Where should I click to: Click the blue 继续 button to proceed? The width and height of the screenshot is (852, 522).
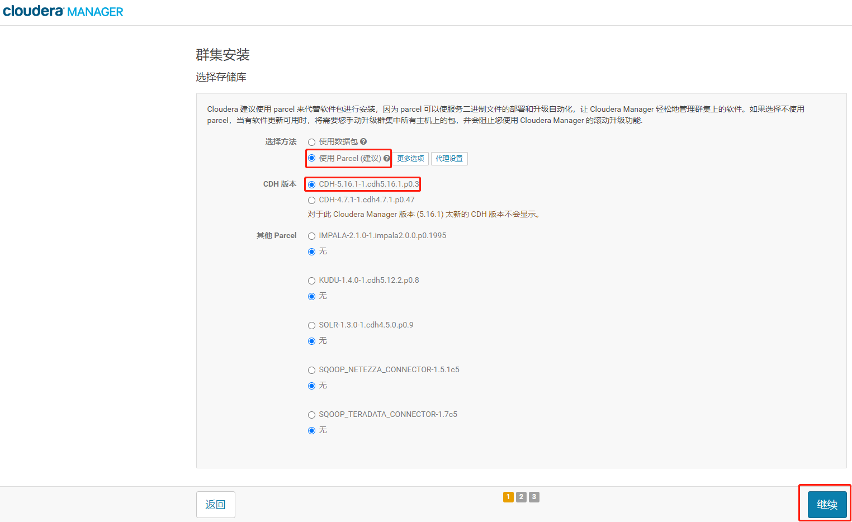click(x=827, y=504)
